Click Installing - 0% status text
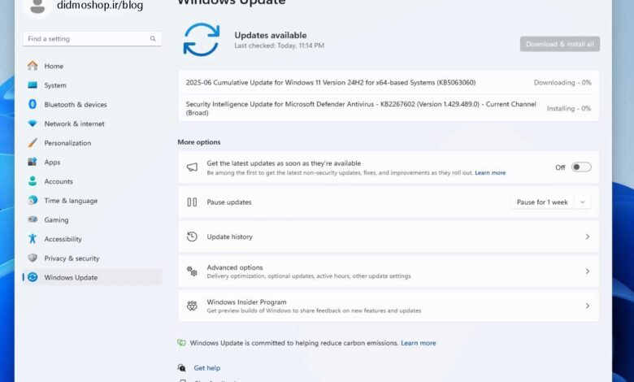The height and width of the screenshot is (382, 634). coord(569,108)
